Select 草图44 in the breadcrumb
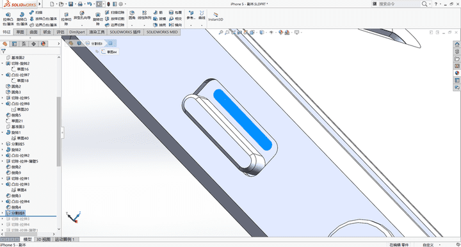Screen dimensions: 461x247 click(109, 52)
